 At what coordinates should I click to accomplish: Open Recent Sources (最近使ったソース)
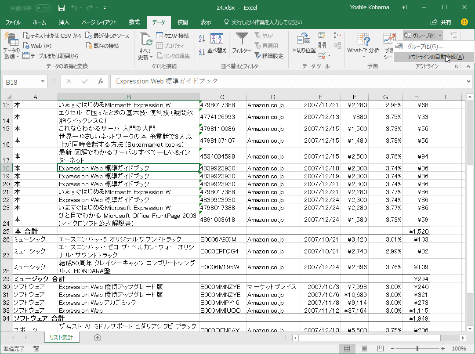tap(107, 36)
